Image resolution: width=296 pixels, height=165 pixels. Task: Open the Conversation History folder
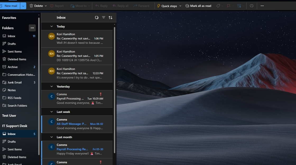[x=19, y=75]
